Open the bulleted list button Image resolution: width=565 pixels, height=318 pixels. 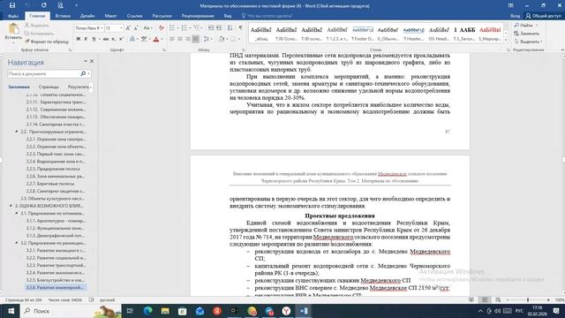pos(172,27)
